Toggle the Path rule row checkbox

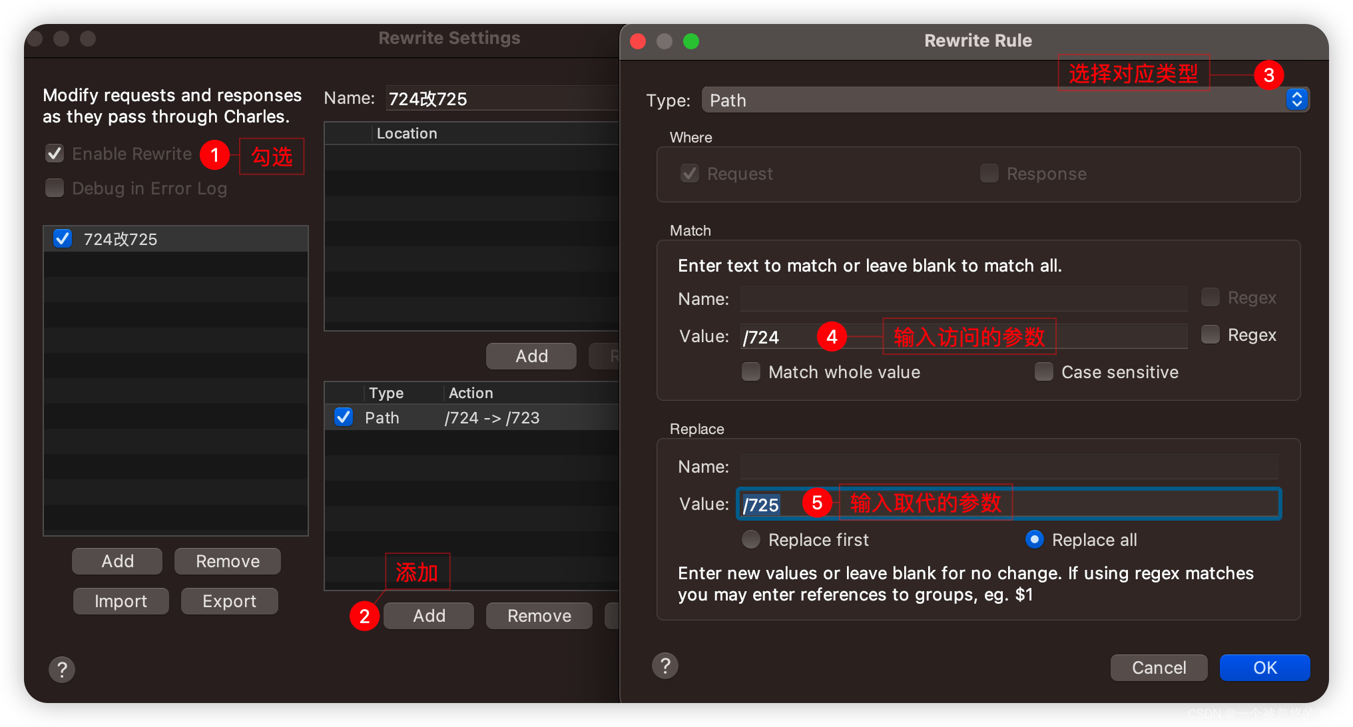click(x=344, y=417)
